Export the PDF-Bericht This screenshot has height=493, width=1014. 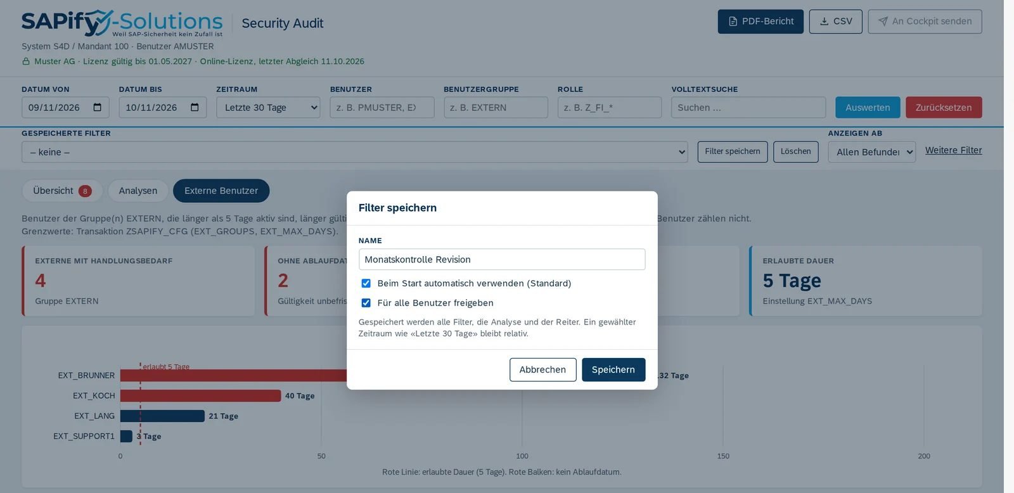pyautogui.click(x=760, y=22)
